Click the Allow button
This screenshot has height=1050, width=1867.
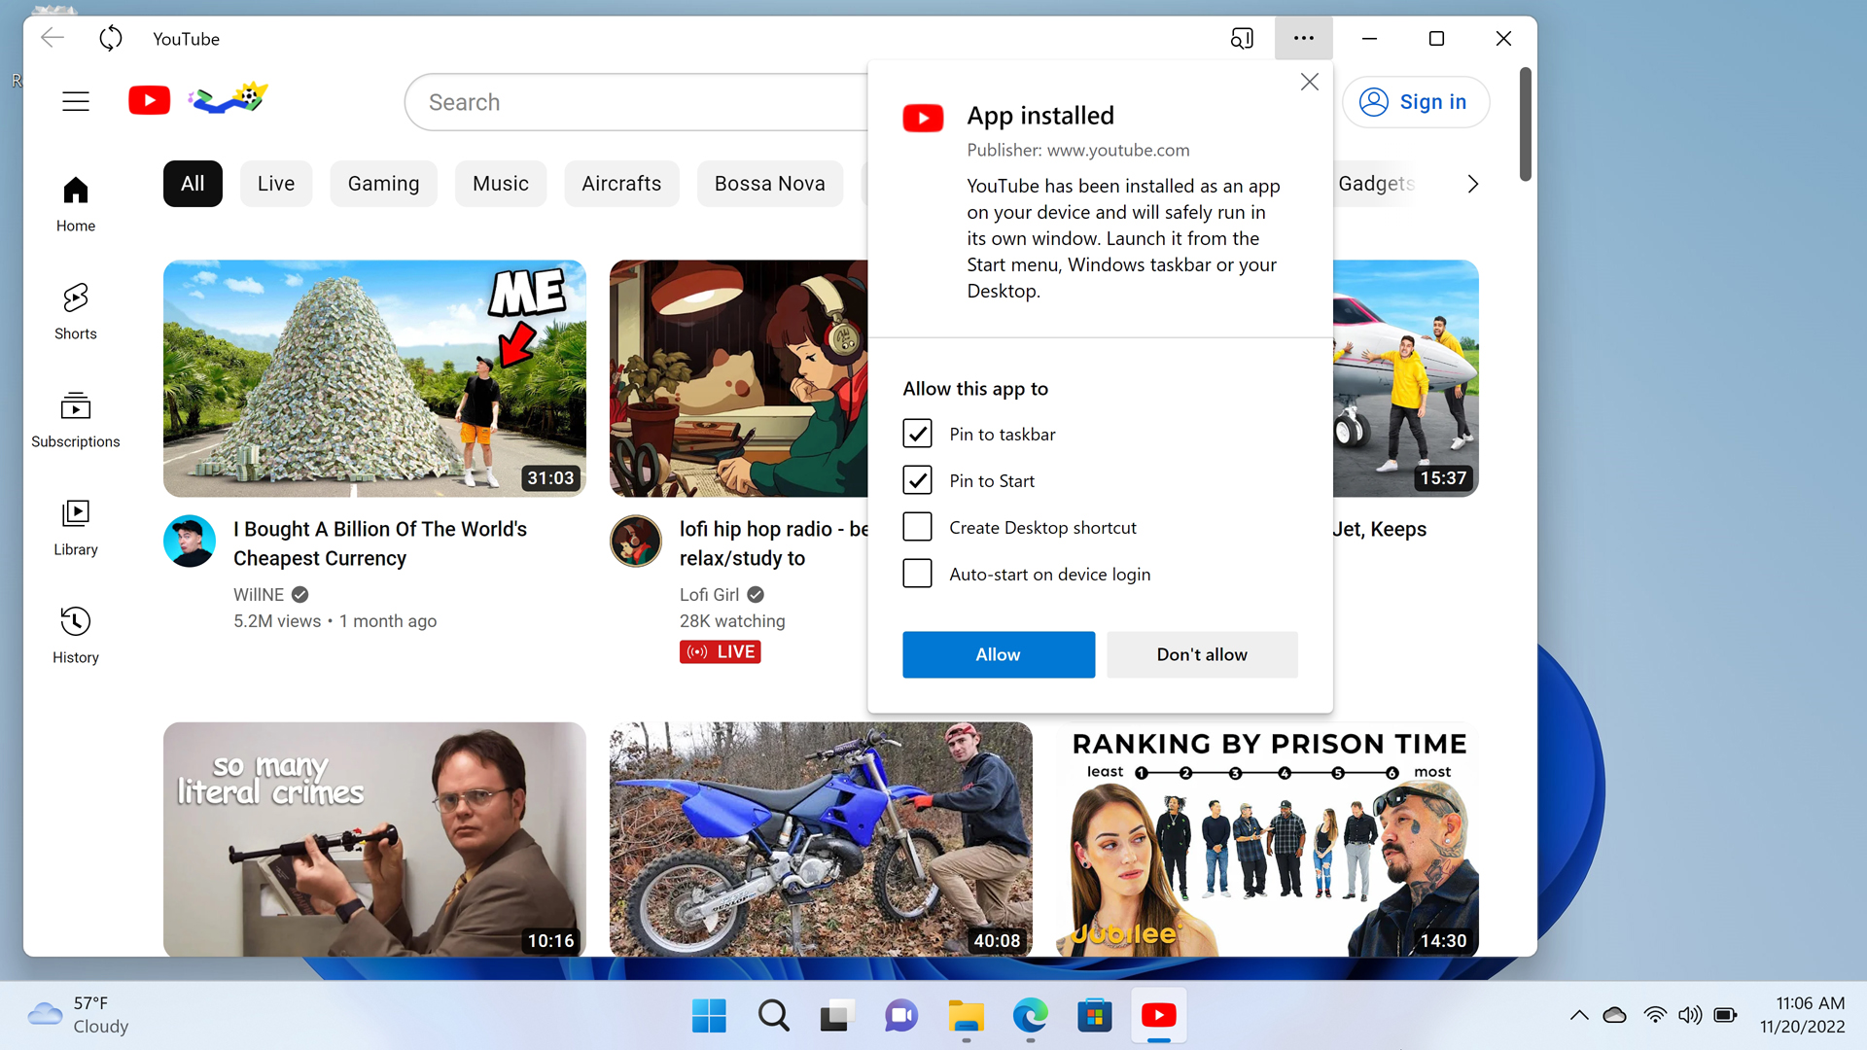[998, 654]
